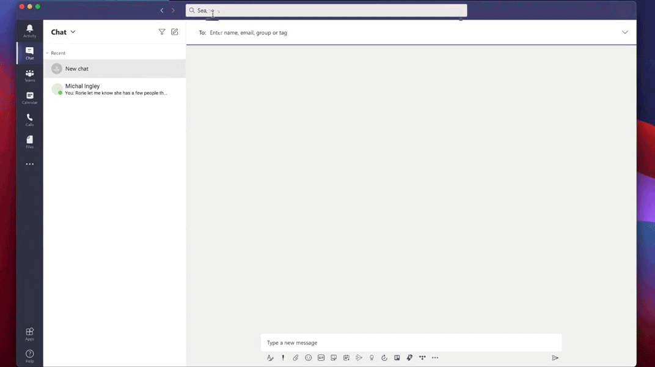The height and width of the screenshot is (367, 655).
Task: Click the dotted cluster app icon
Action: coord(422,358)
